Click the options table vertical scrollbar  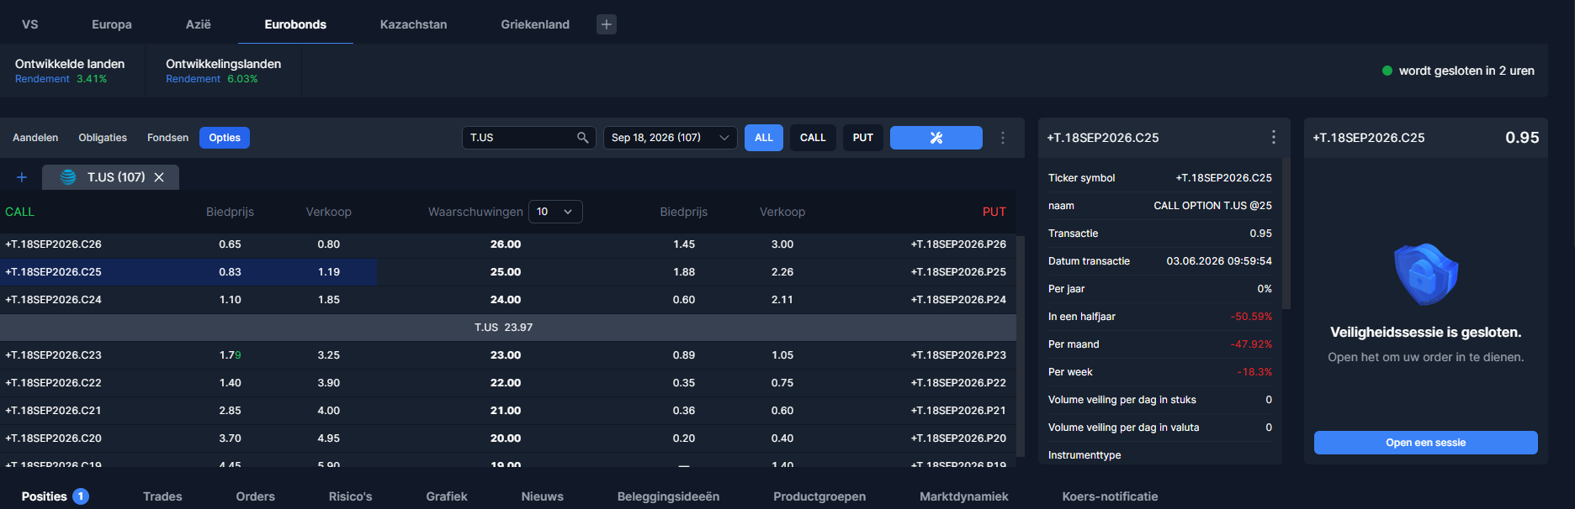pyautogui.click(x=1021, y=344)
